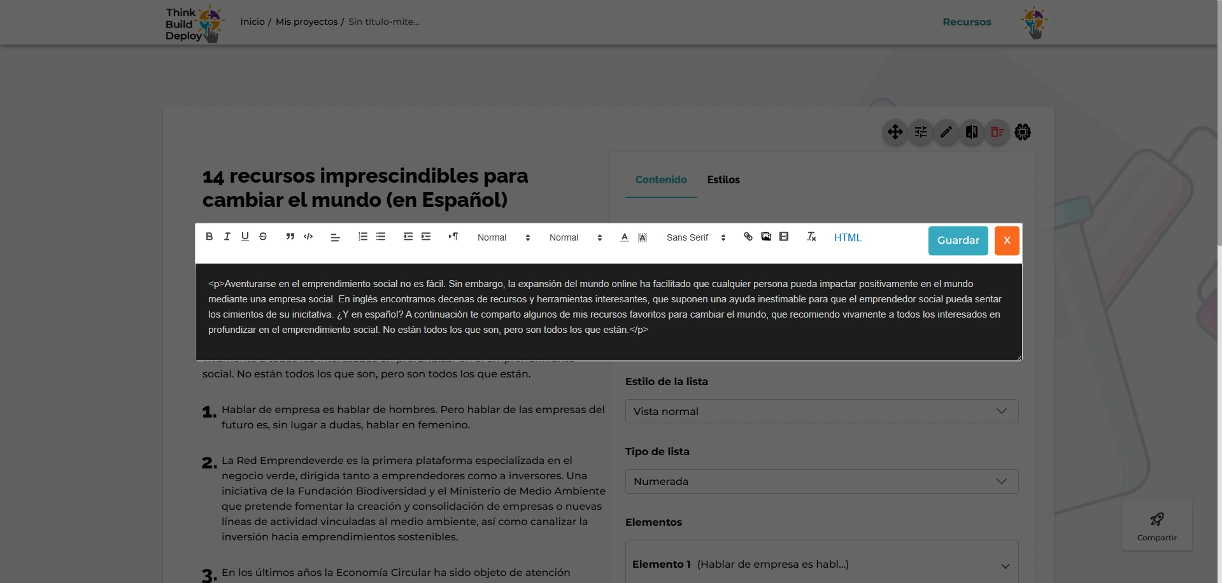Toggle the ordered list formatting
The image size is (1222, 583).
[x=362, y=237]
